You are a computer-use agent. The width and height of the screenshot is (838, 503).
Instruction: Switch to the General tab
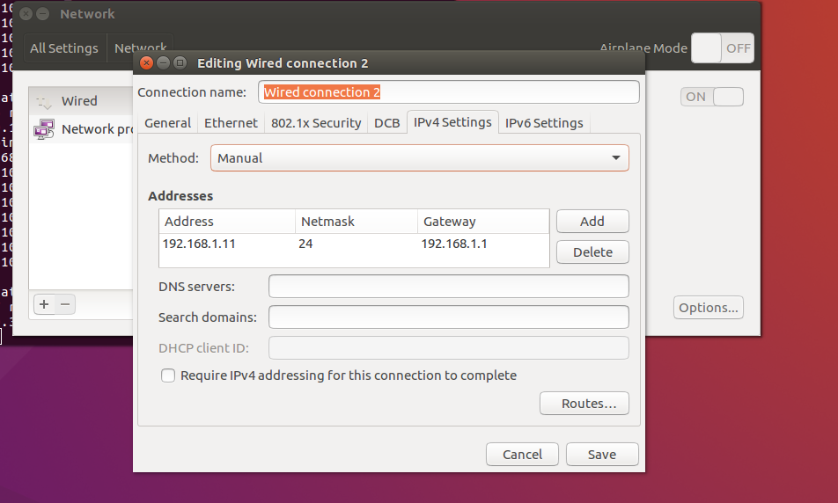167,123
